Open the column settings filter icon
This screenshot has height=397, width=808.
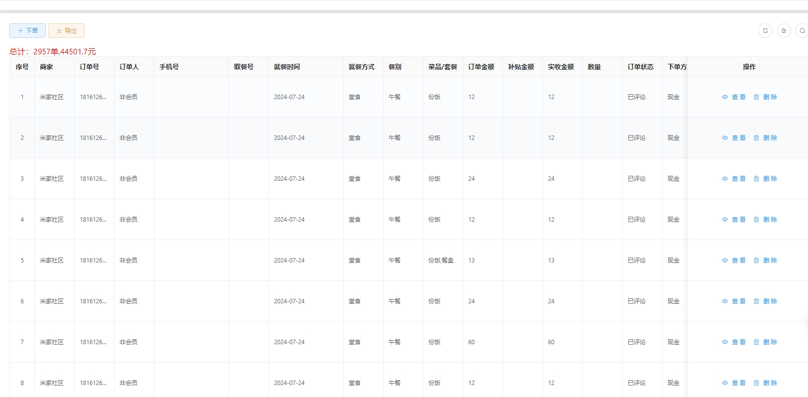[x=784, y=31]
